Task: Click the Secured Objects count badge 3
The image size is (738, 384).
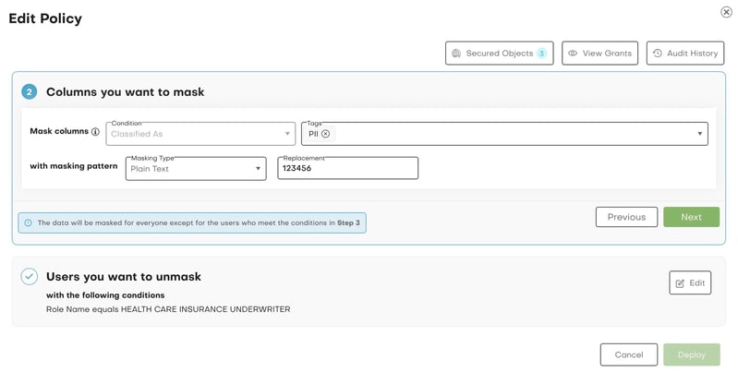Action: pyautogui.click(x=542, y=54)
